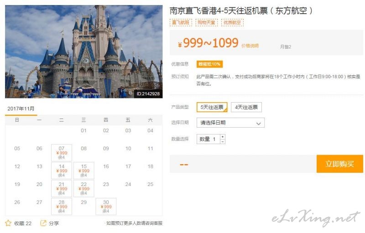The image size is (365, 233).
Task: Open the 价格说明 price explanation link
Action: [250, 46]
